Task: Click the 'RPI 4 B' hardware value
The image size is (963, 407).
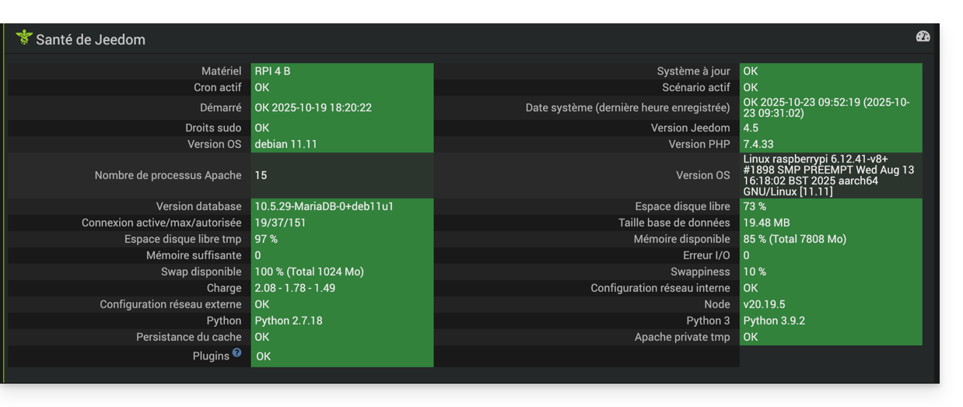Action: [x=272, y=71]
